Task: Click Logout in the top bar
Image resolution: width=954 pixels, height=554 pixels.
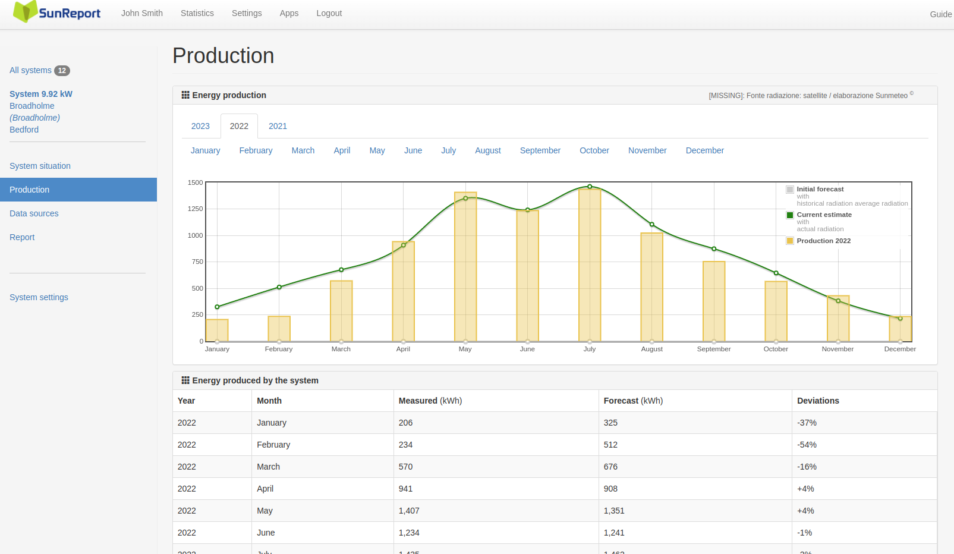Action: (x=329, y=13)
